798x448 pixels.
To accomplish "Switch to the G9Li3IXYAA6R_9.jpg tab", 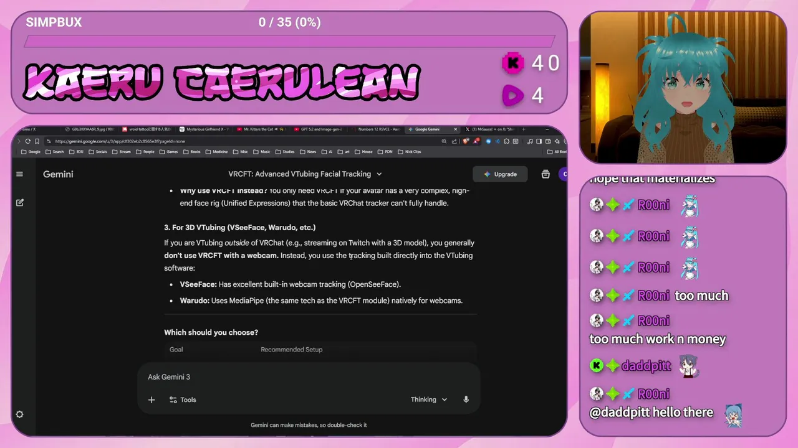I will pyautogui.click(x=90, y=129).
